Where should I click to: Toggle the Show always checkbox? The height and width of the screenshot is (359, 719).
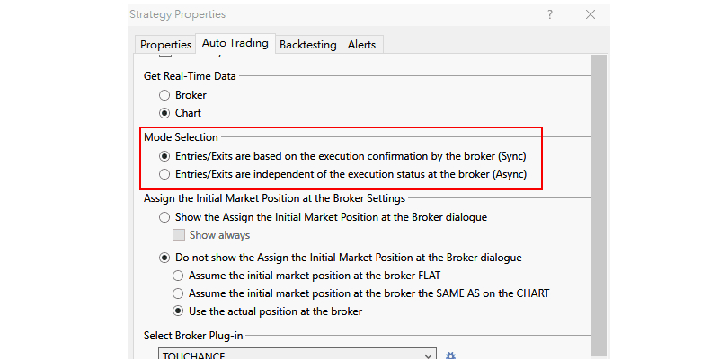tap(178, 235)
